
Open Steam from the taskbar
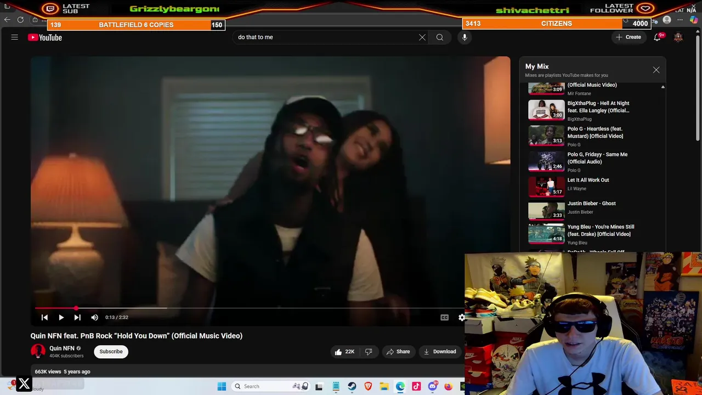click(352, 386)
